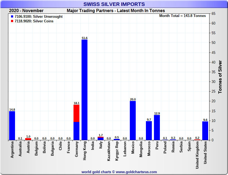
Task: Click the 'Germany' axis label
Action: 76,149
